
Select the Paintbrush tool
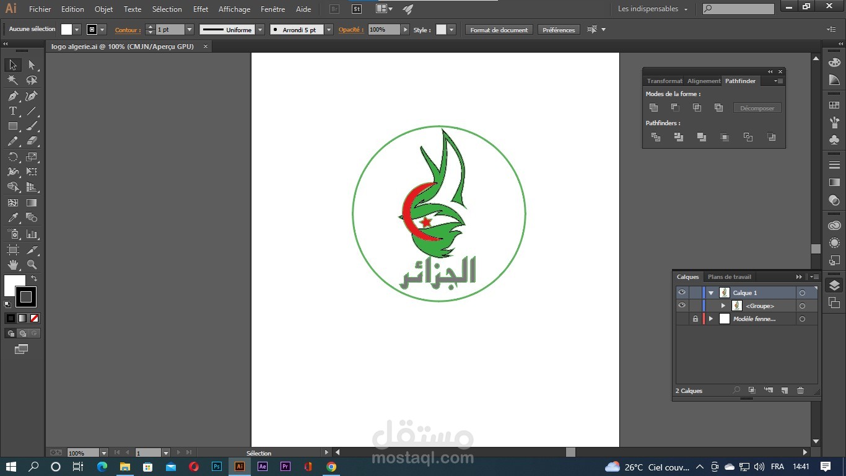(x=32, y=126)
